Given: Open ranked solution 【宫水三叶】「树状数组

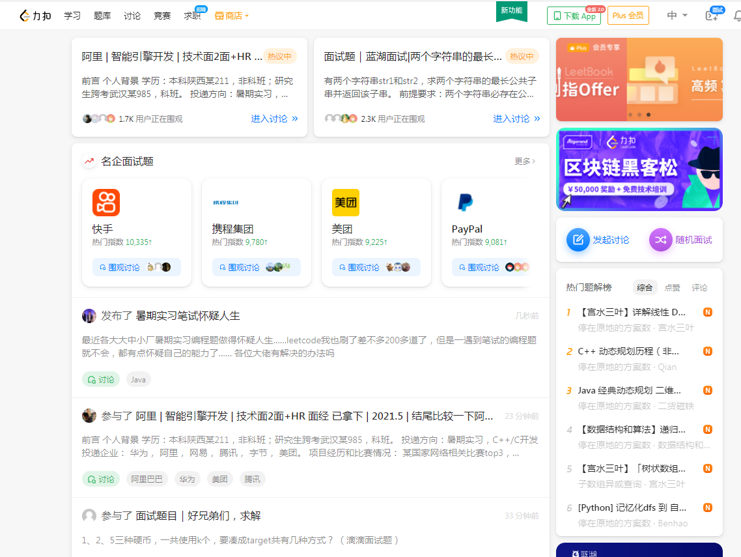Looking at the screenshot, I should (x=632, y=468).
